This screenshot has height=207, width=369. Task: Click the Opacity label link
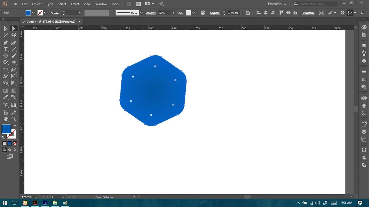tap(150, 13)
